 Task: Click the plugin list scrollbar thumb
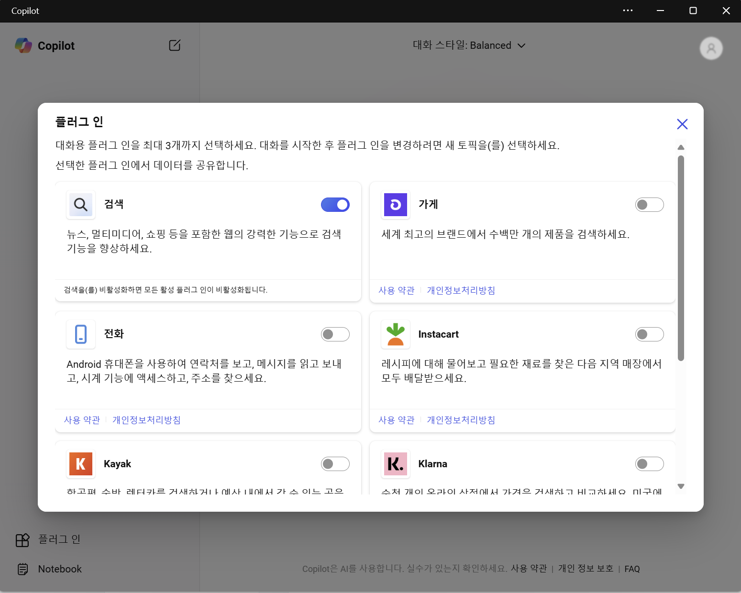pyautogui.click(x=681, y=258)
